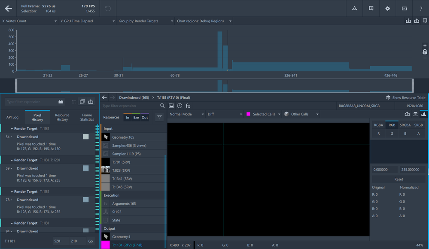The width and height of the screenshot is (429, 249).
Task: Toggle the In resources filter
Action: [128, 117]
